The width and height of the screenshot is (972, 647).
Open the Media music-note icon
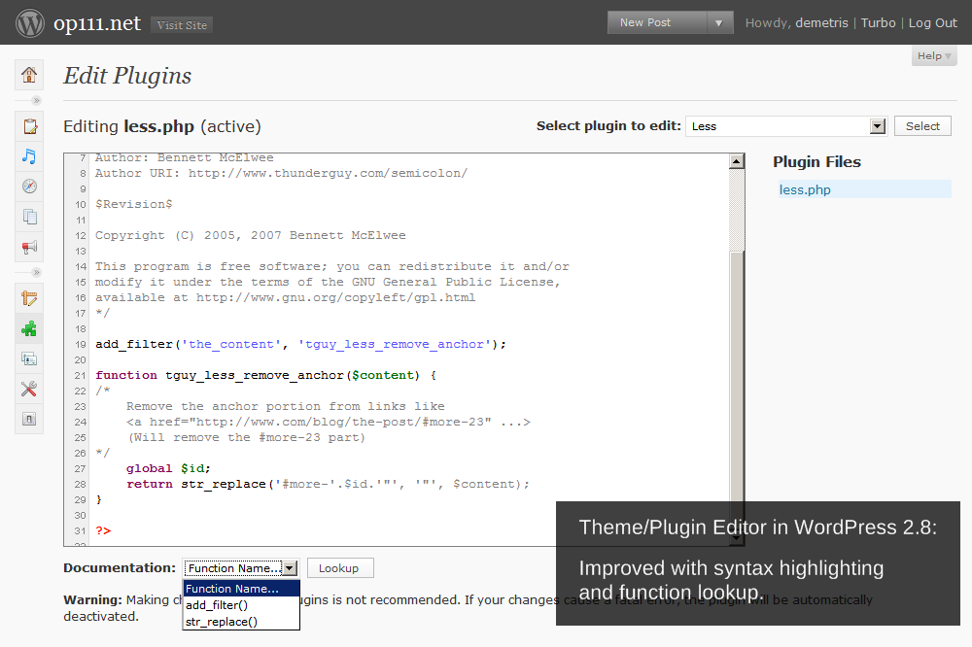point(29,156)
